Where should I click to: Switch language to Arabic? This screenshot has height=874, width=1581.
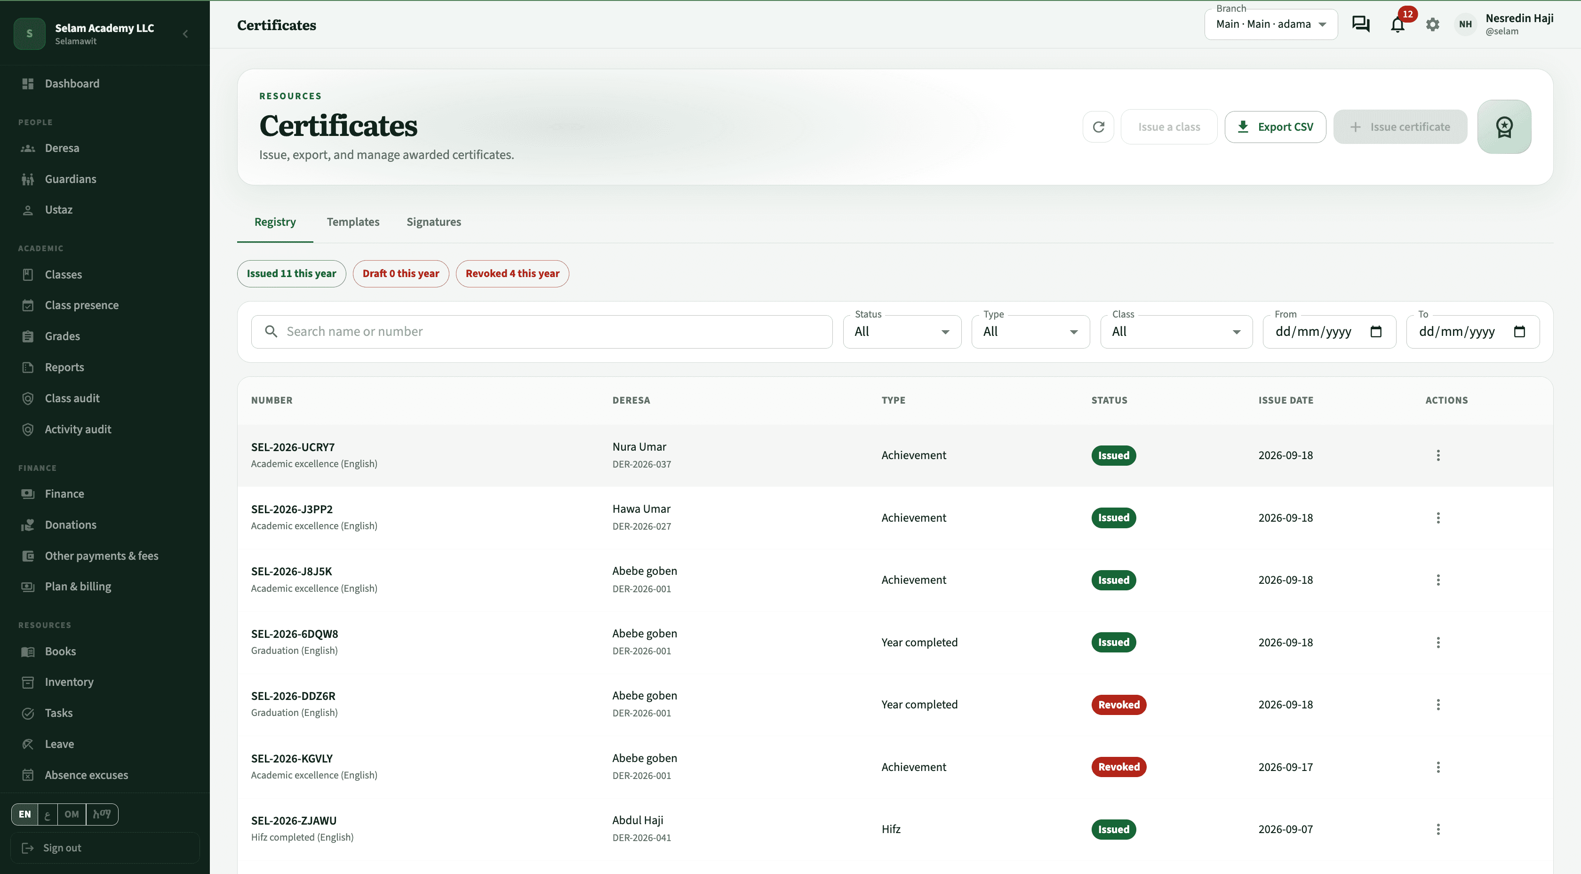tap(47, 814)
